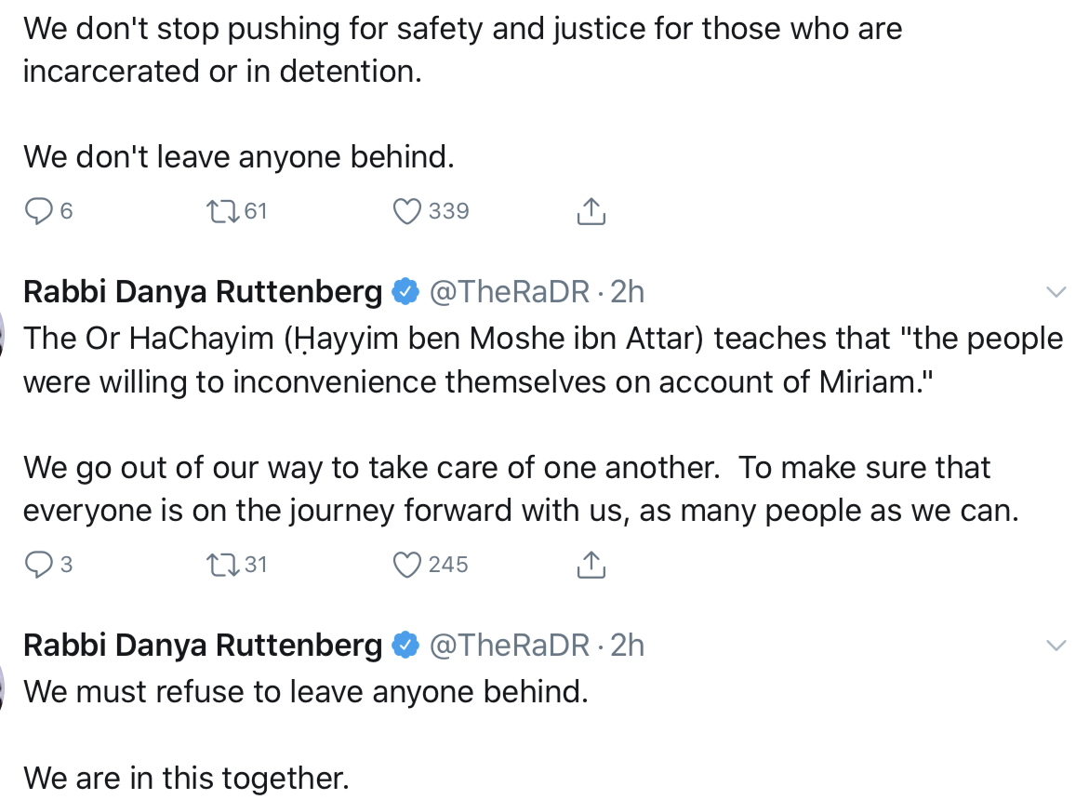Like the tweet with 245 likes
The width and height of the screenshot is (1076, 800).
click(x=407, y=565)
